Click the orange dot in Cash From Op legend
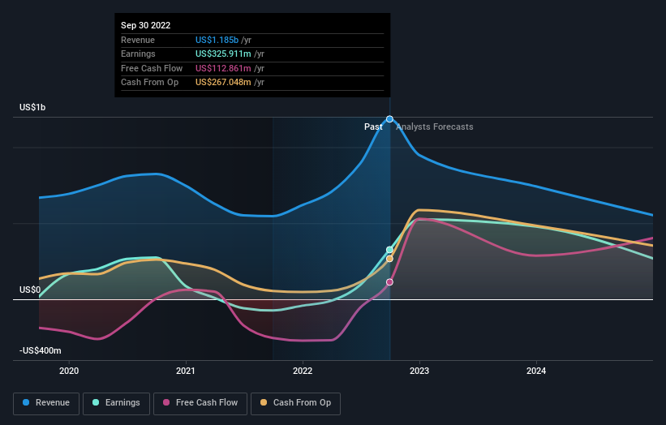 pos(264,402)
